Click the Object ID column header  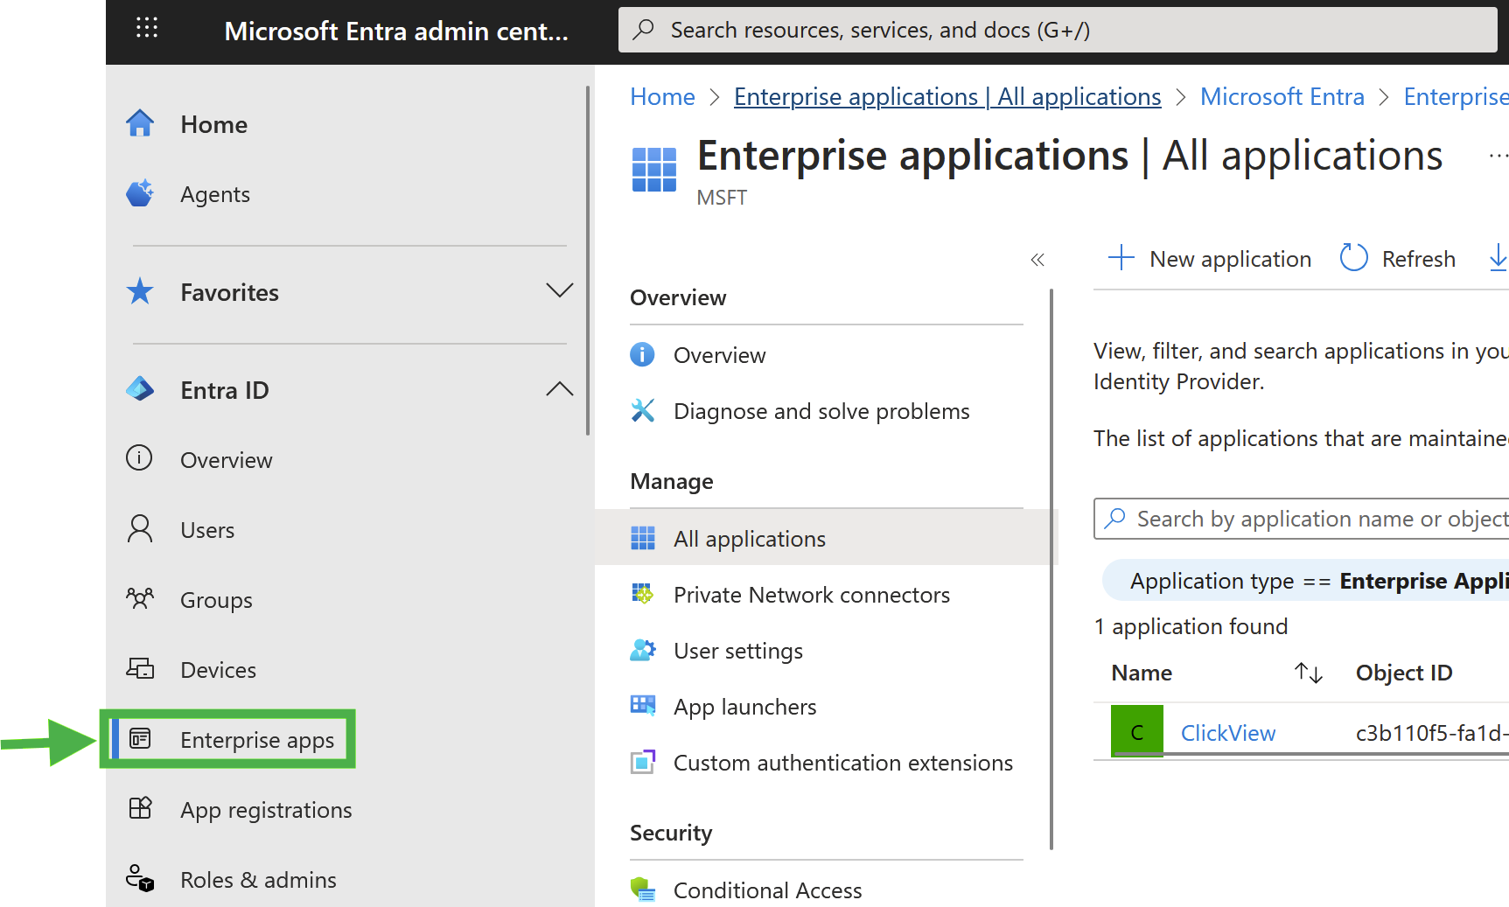click(1404, 673)
